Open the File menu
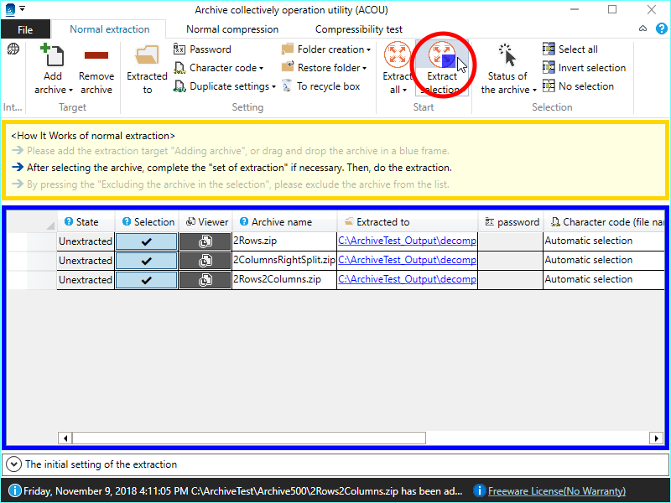 [x=25, y=29]
